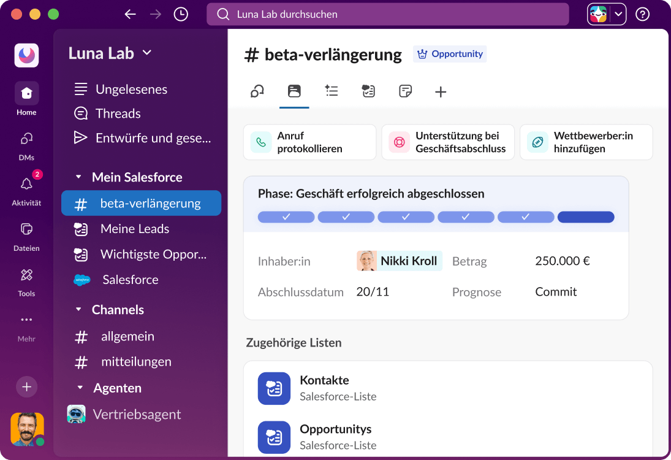Open the Ungelesenes view

pos(131,89)
